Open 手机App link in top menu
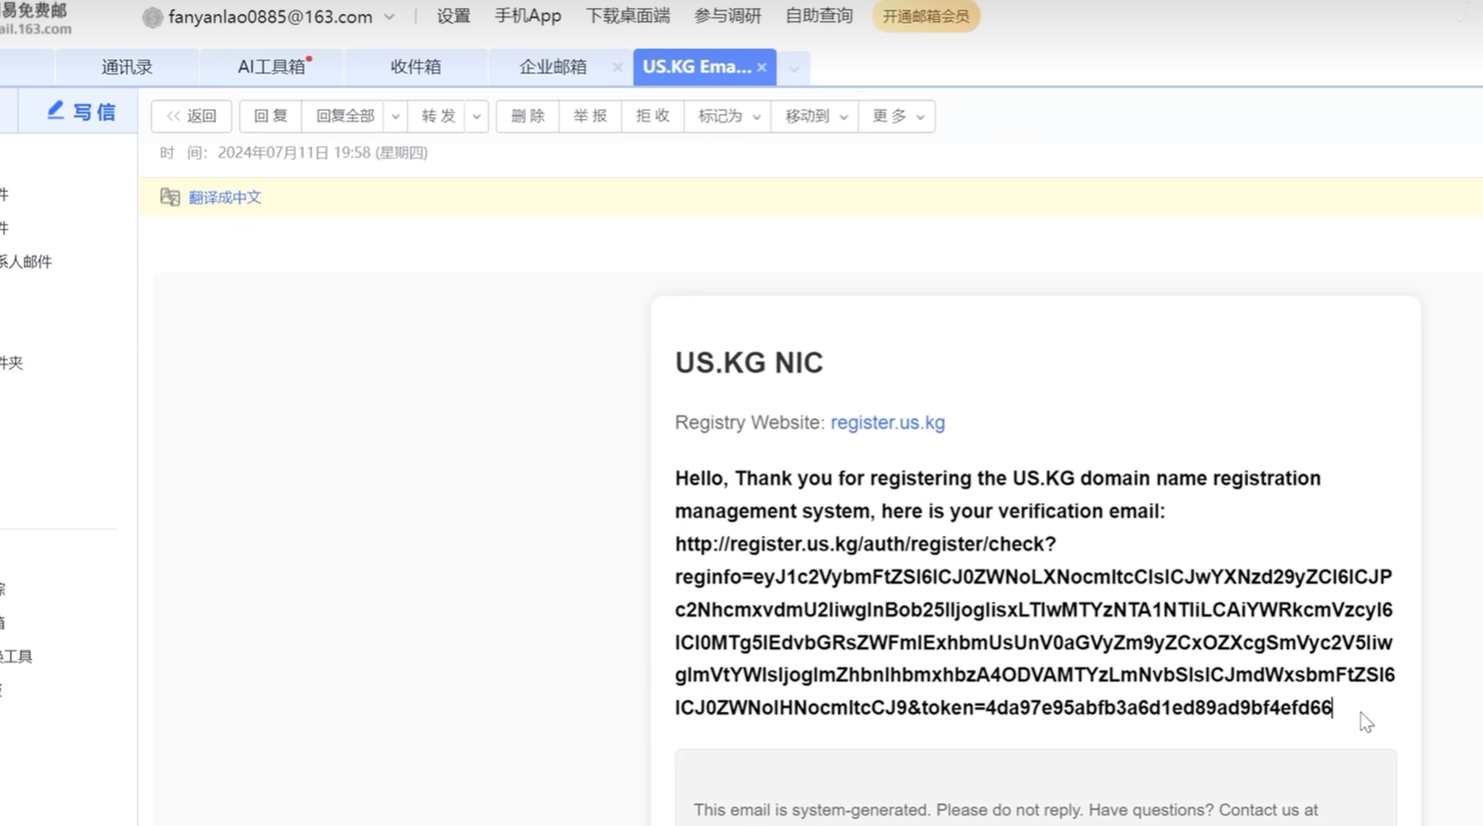Screen dimensions: 1483x826 528,16
